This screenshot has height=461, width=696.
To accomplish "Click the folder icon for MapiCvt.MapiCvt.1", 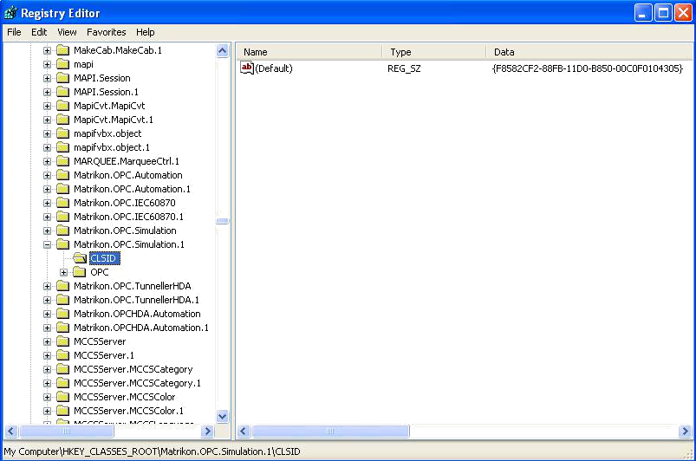I will [x=63, y=120].
